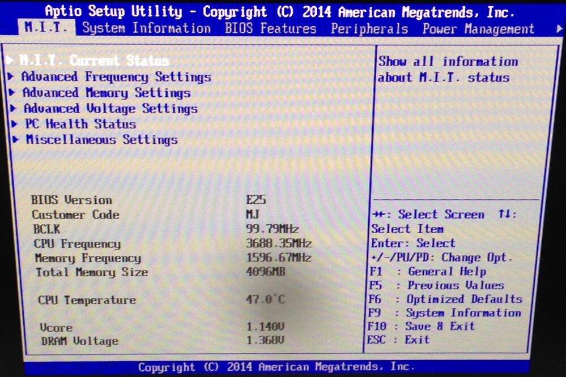
Task: Click the Aptio Setup Utility title text
Action: point(279,12)
